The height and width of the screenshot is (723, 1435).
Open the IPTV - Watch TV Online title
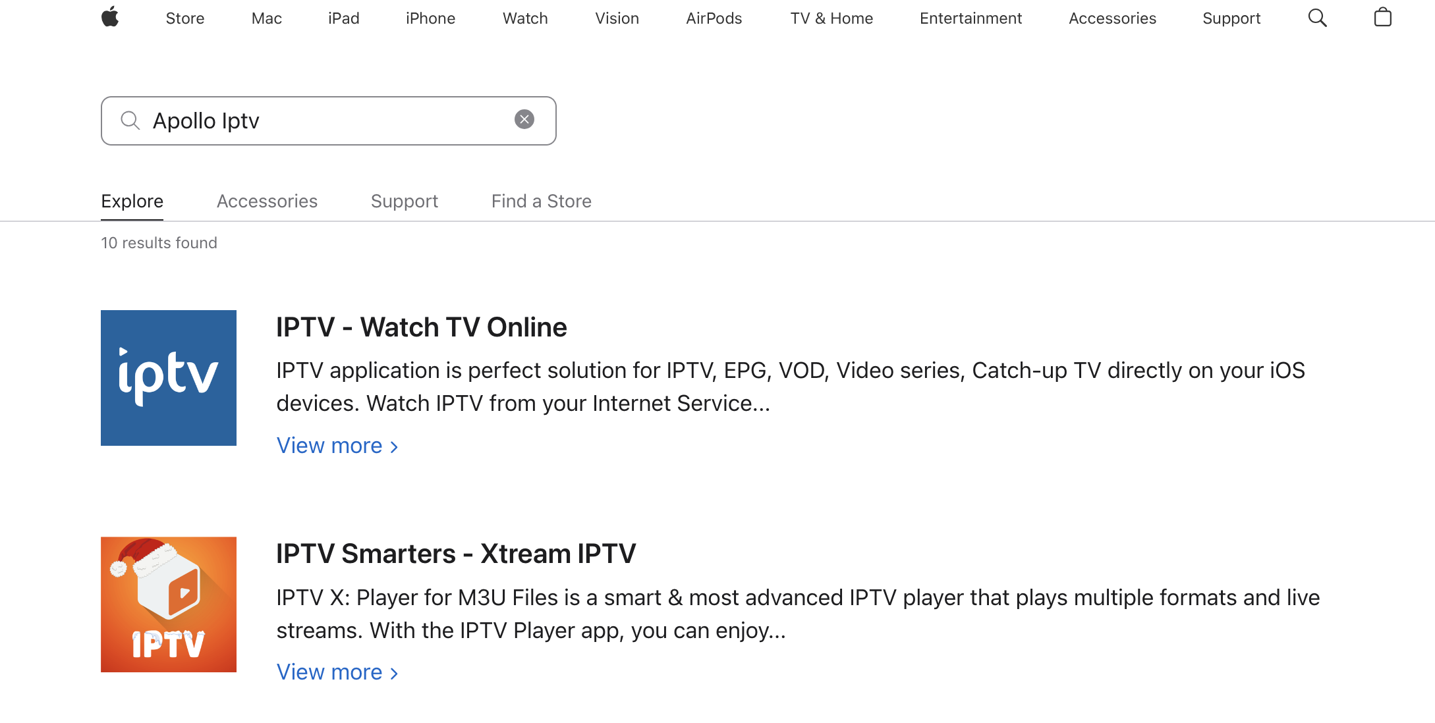click(422, 327)
